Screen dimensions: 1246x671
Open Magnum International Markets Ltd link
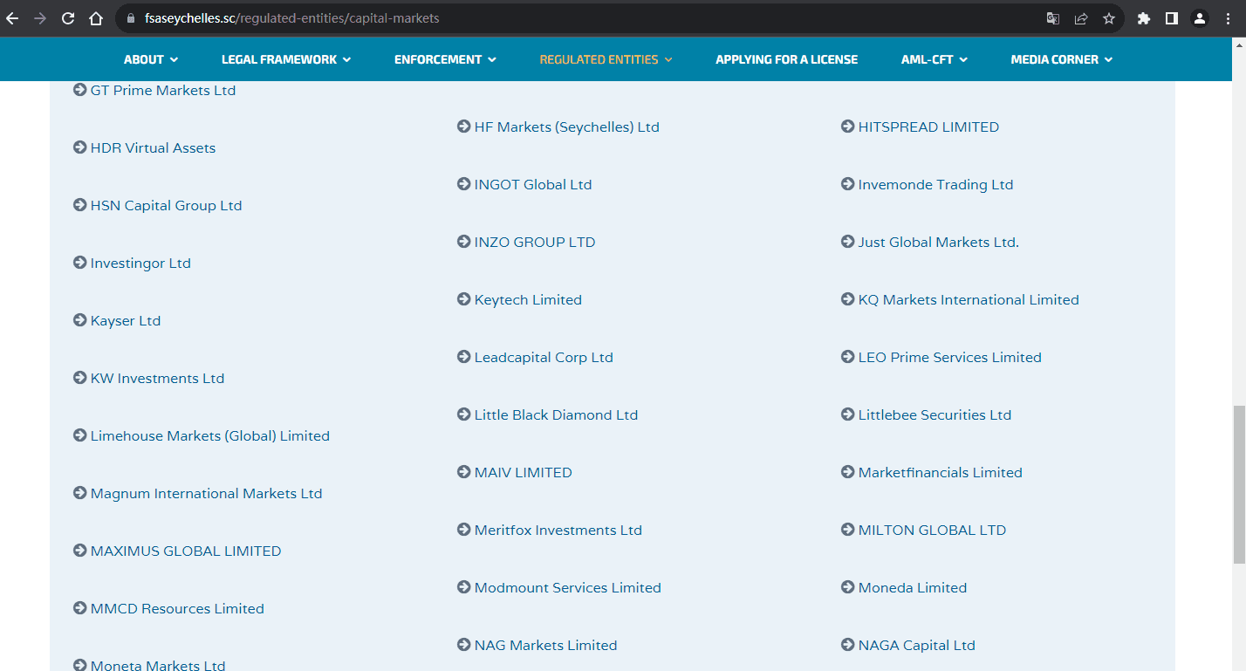pos(206,493)
